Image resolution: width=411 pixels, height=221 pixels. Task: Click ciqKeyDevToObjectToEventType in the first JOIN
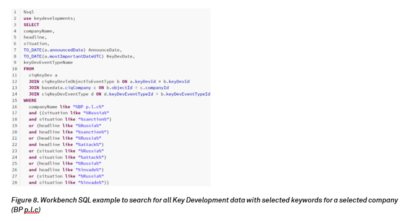pos(78,81)
